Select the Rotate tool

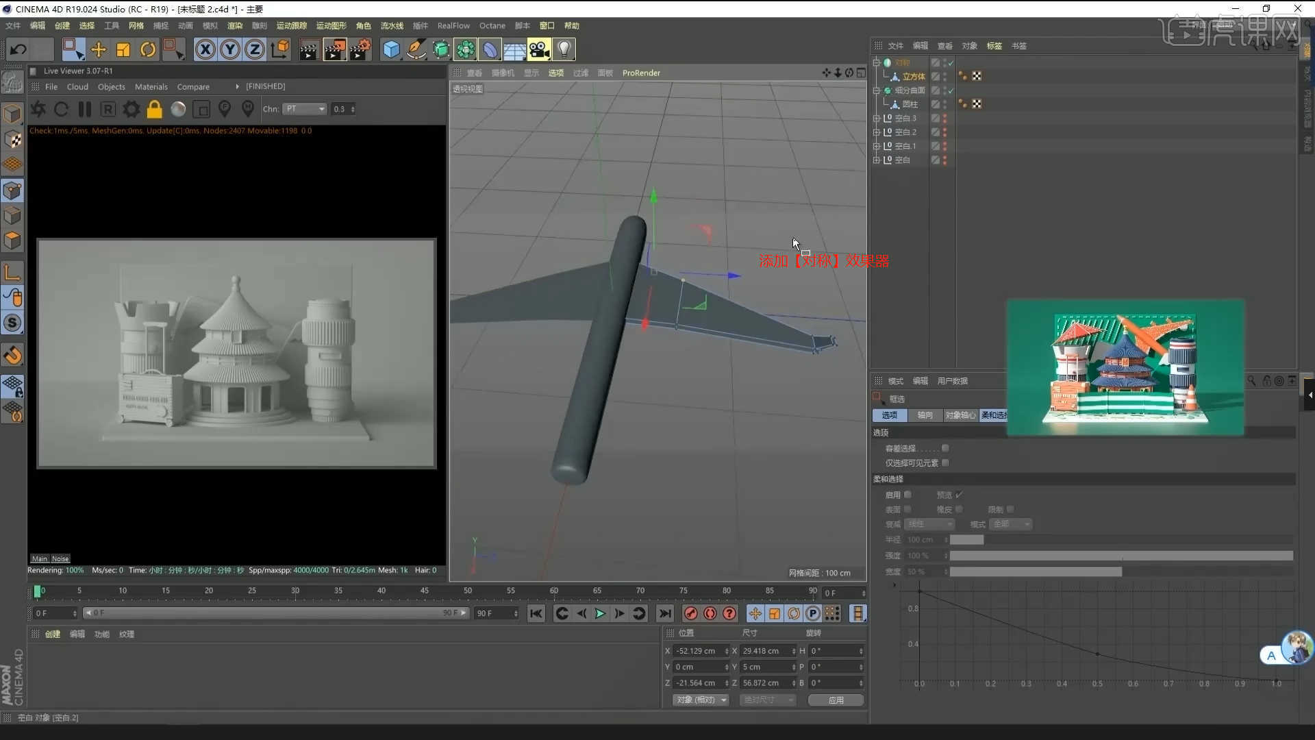coord(148,49)
